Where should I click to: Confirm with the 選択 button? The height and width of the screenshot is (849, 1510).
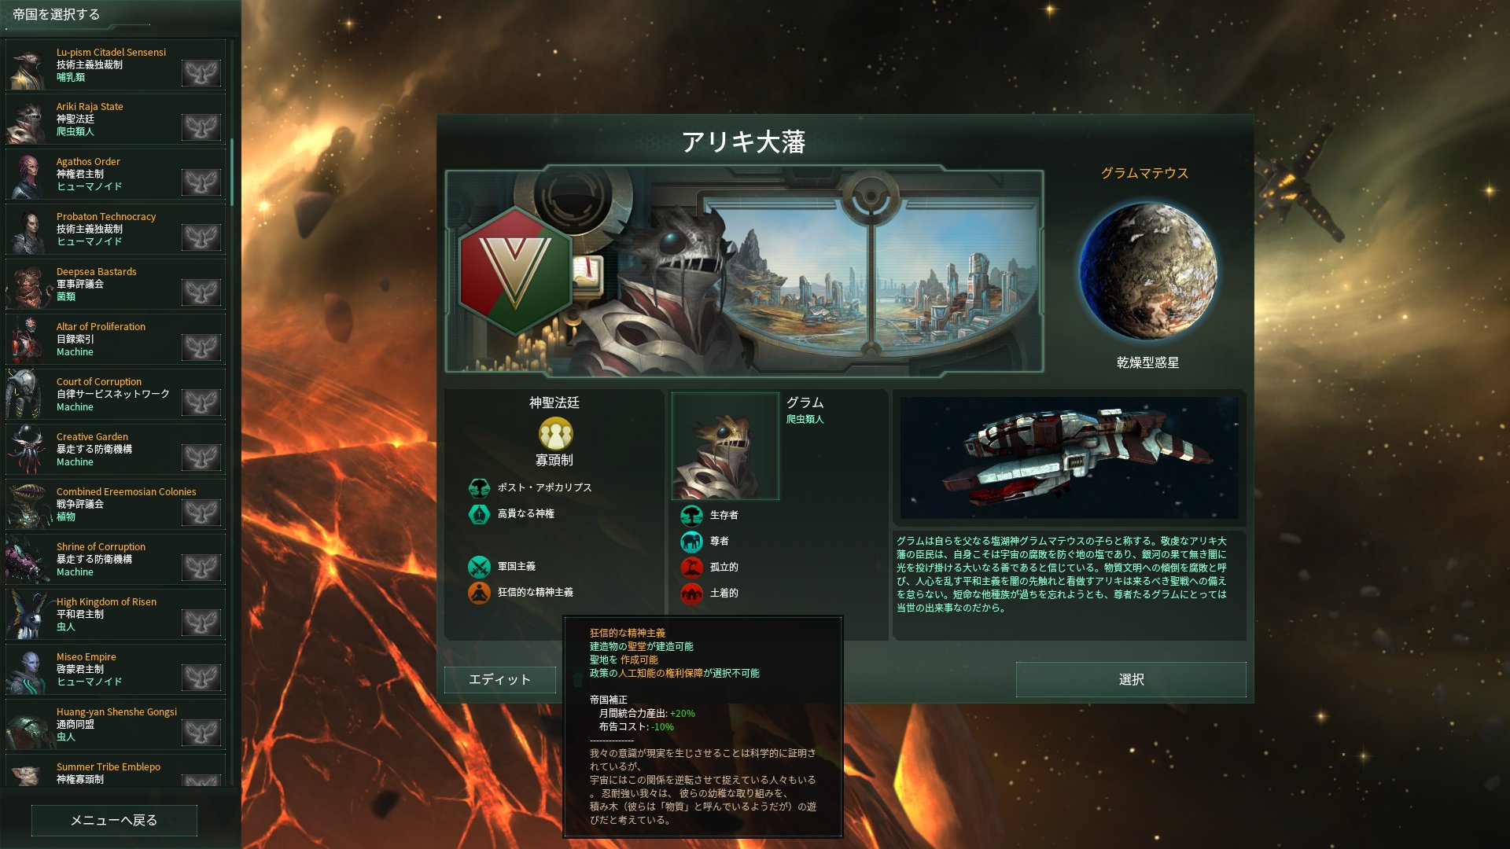point(1131,679)
